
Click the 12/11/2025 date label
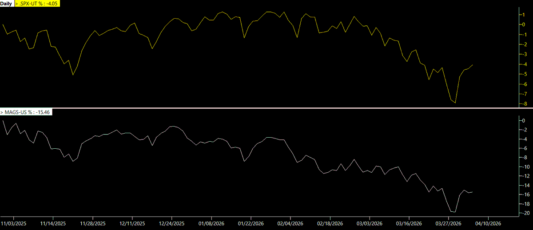[132, 224]
